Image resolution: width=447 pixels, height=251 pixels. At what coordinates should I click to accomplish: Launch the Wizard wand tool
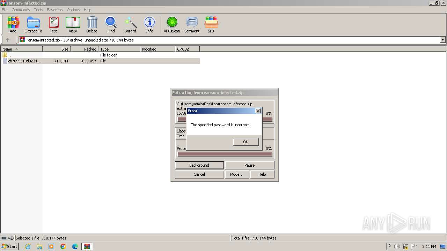130,25
